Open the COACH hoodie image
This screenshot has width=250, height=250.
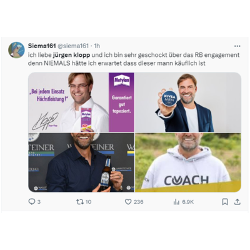(188, 162)
